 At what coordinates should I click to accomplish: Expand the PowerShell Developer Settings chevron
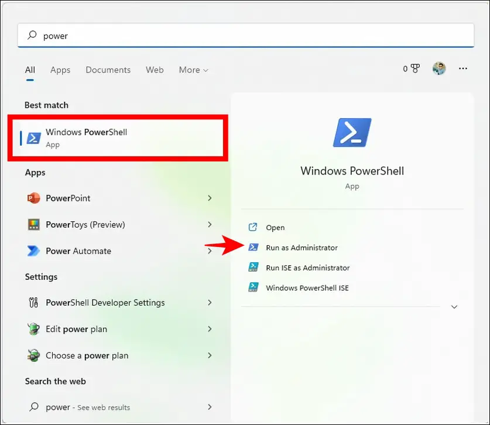coord(210,303)
